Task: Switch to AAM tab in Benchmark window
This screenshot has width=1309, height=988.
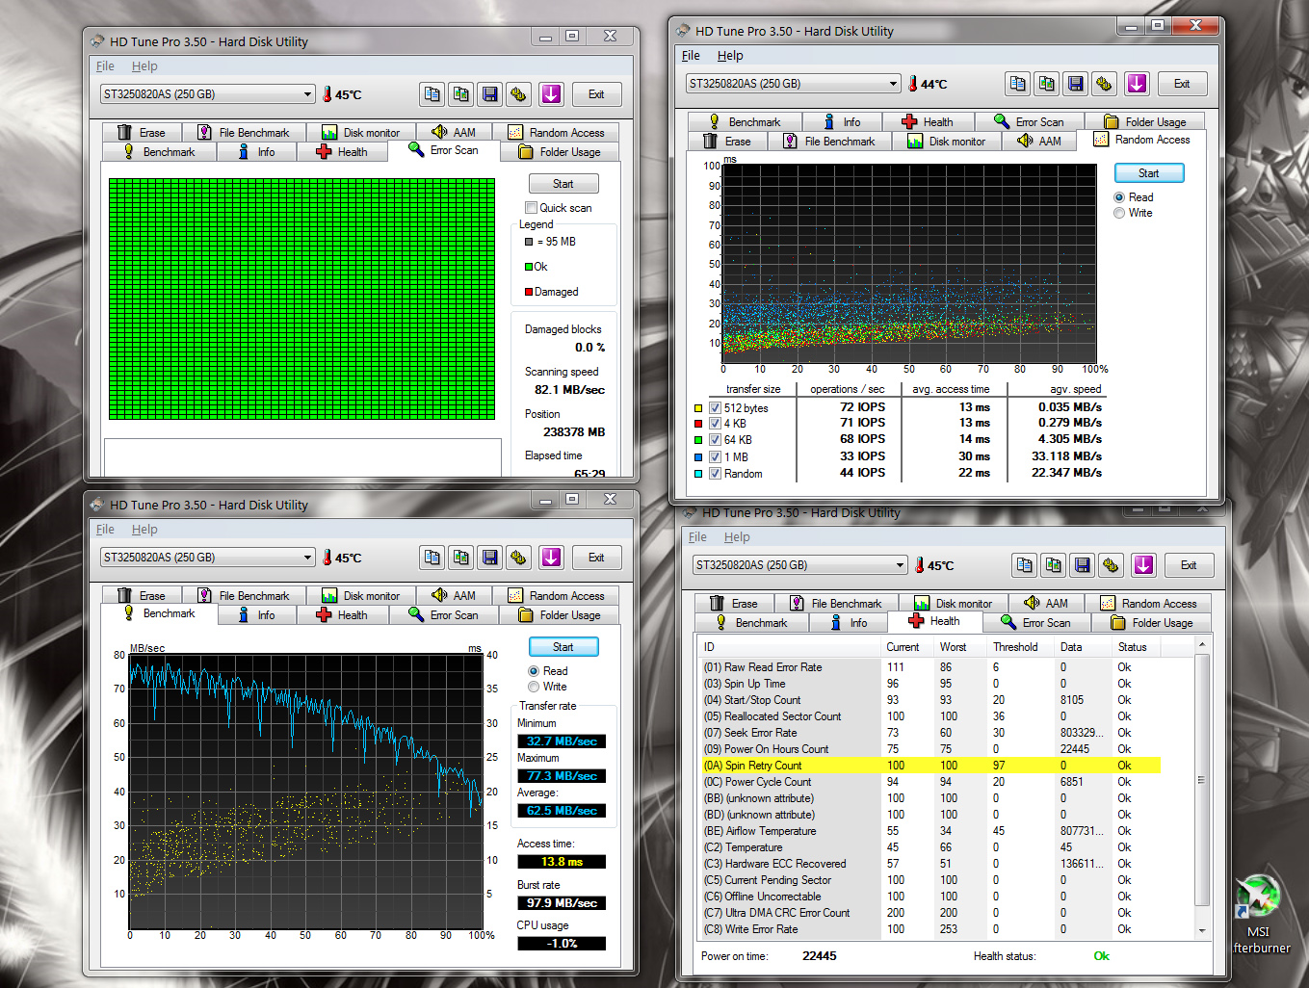Action: pyautogui.click(x=454, y=596)
